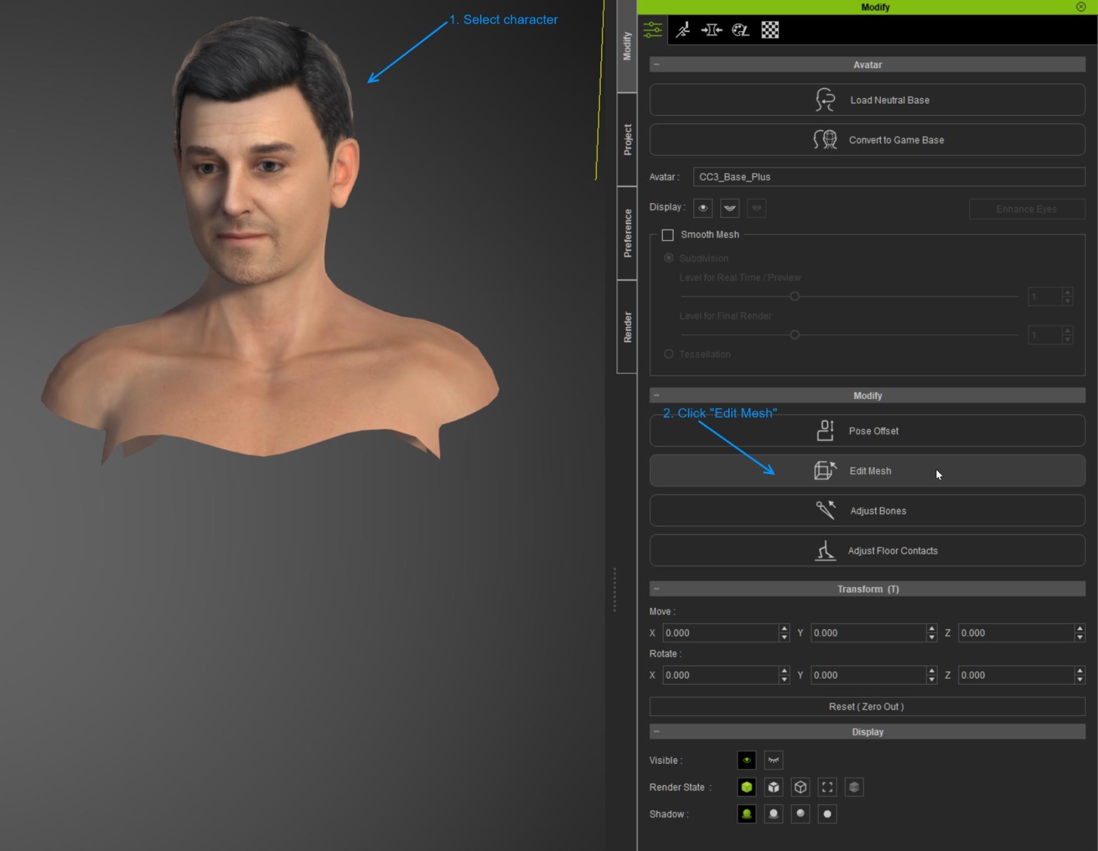The image size is (1098, 851).
Task: Select the Tessellation radio button
Action: point(669,354)
